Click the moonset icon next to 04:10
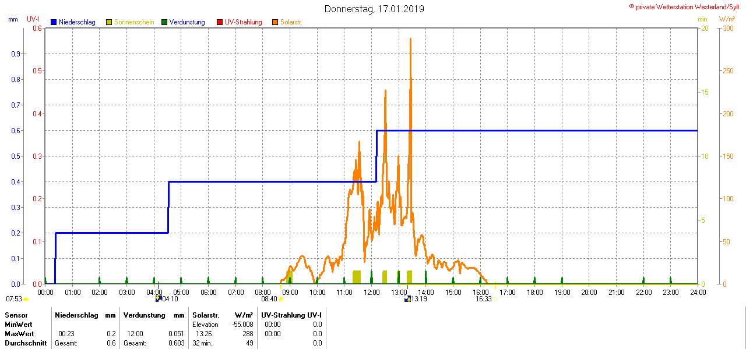 coord(158,299)
